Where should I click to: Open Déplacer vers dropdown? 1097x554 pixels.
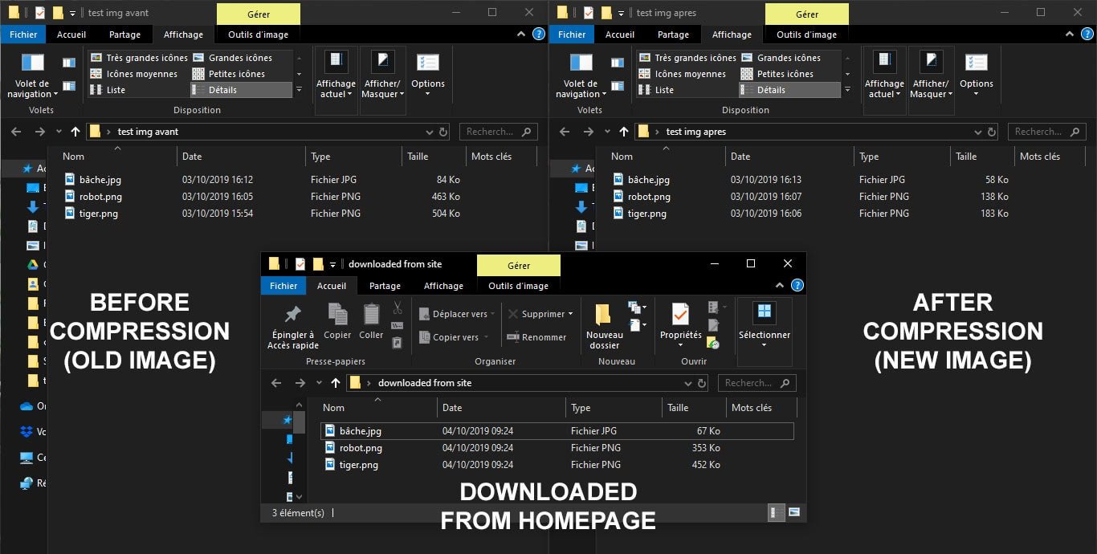coord(455,314)
